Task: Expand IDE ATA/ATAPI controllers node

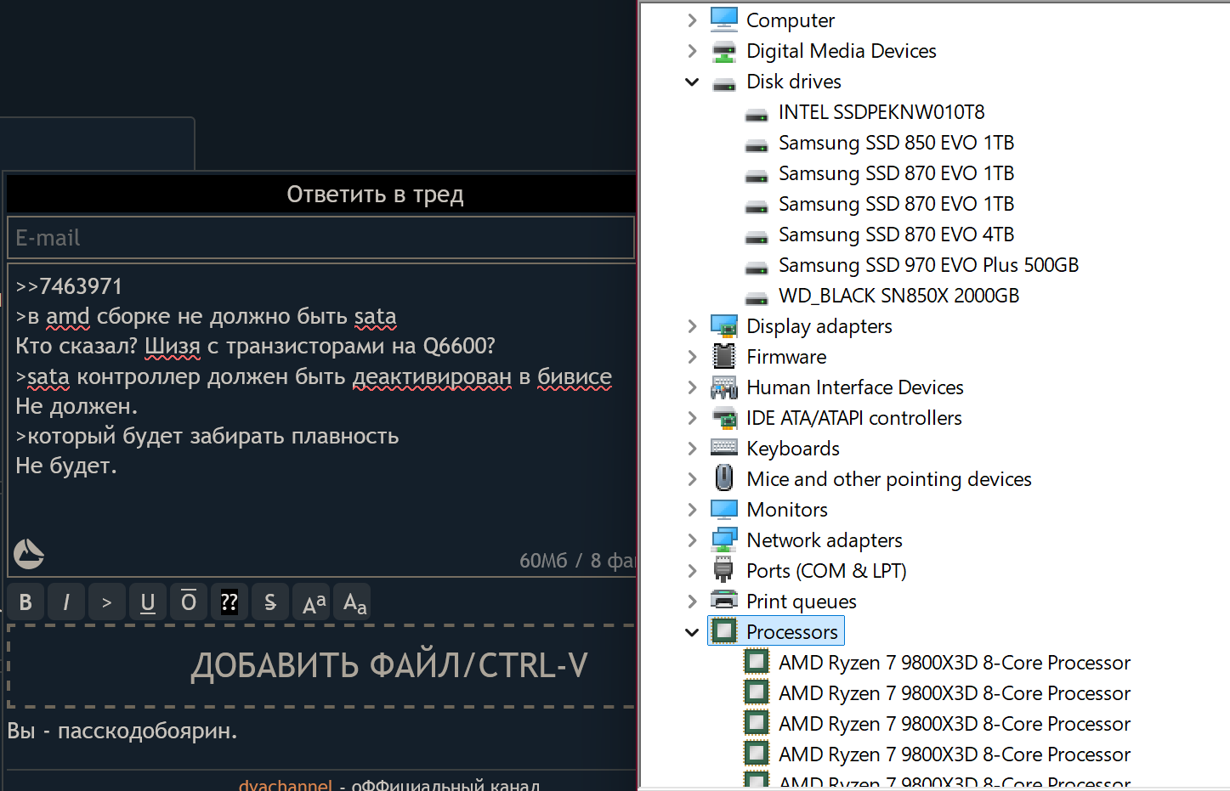Action: point(692,418)
